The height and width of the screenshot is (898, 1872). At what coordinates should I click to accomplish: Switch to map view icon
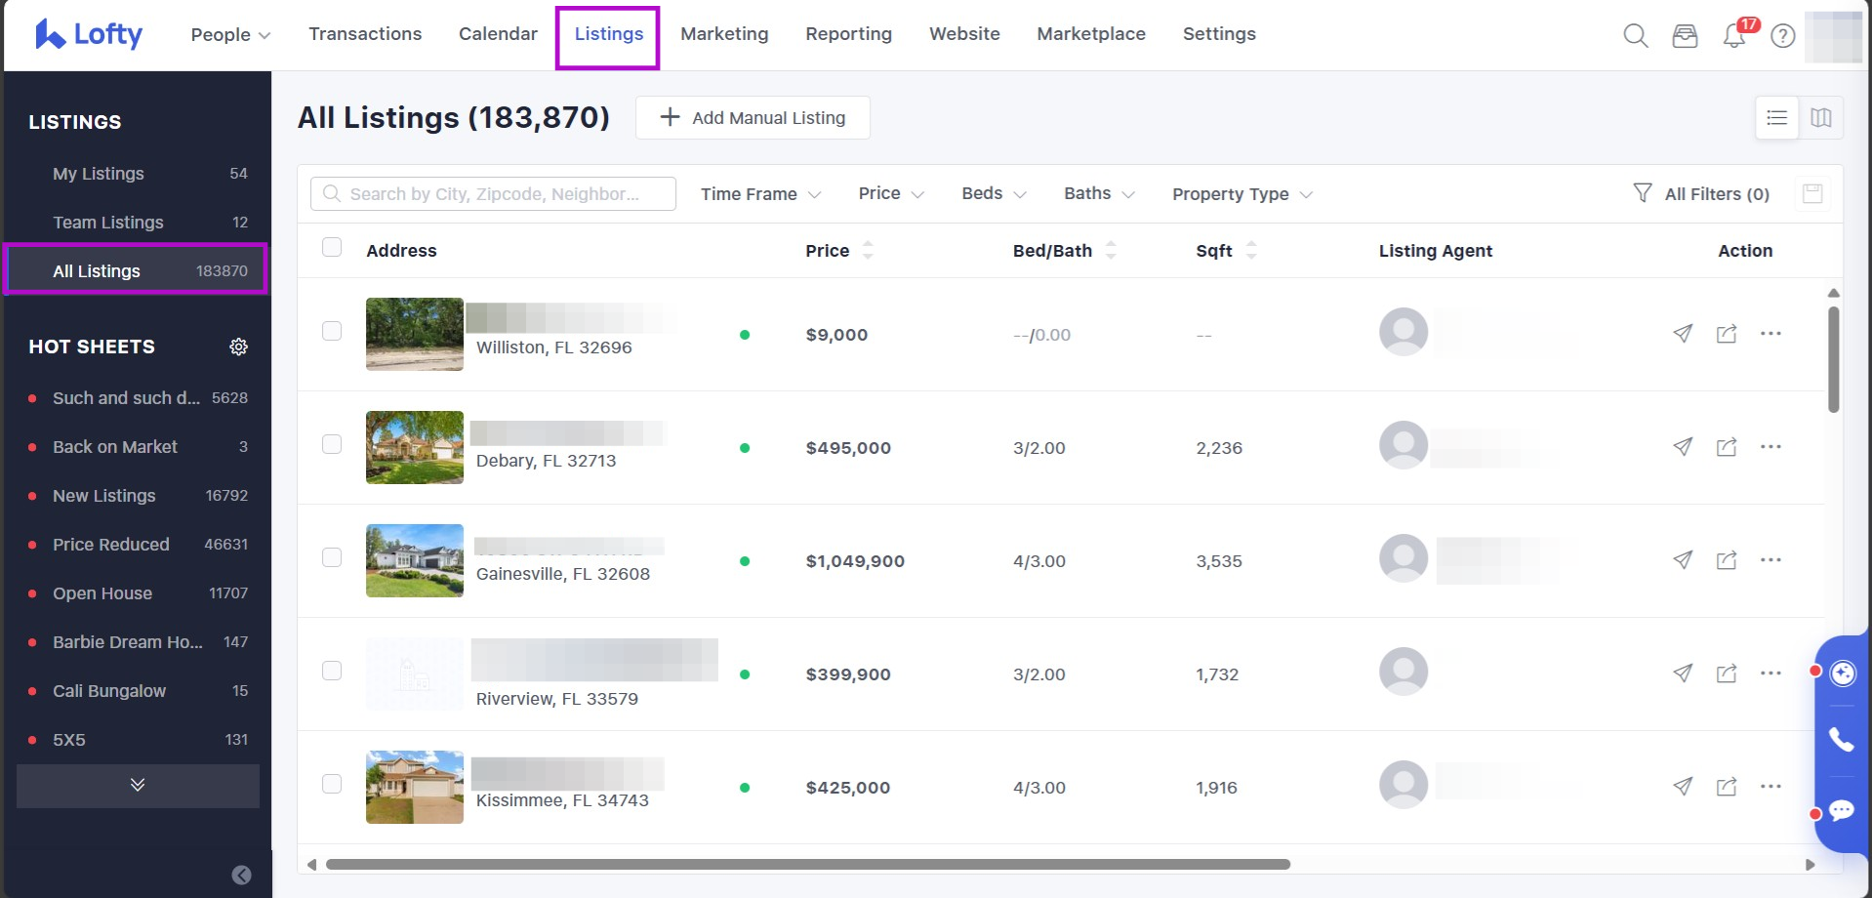click(1820, 118)
